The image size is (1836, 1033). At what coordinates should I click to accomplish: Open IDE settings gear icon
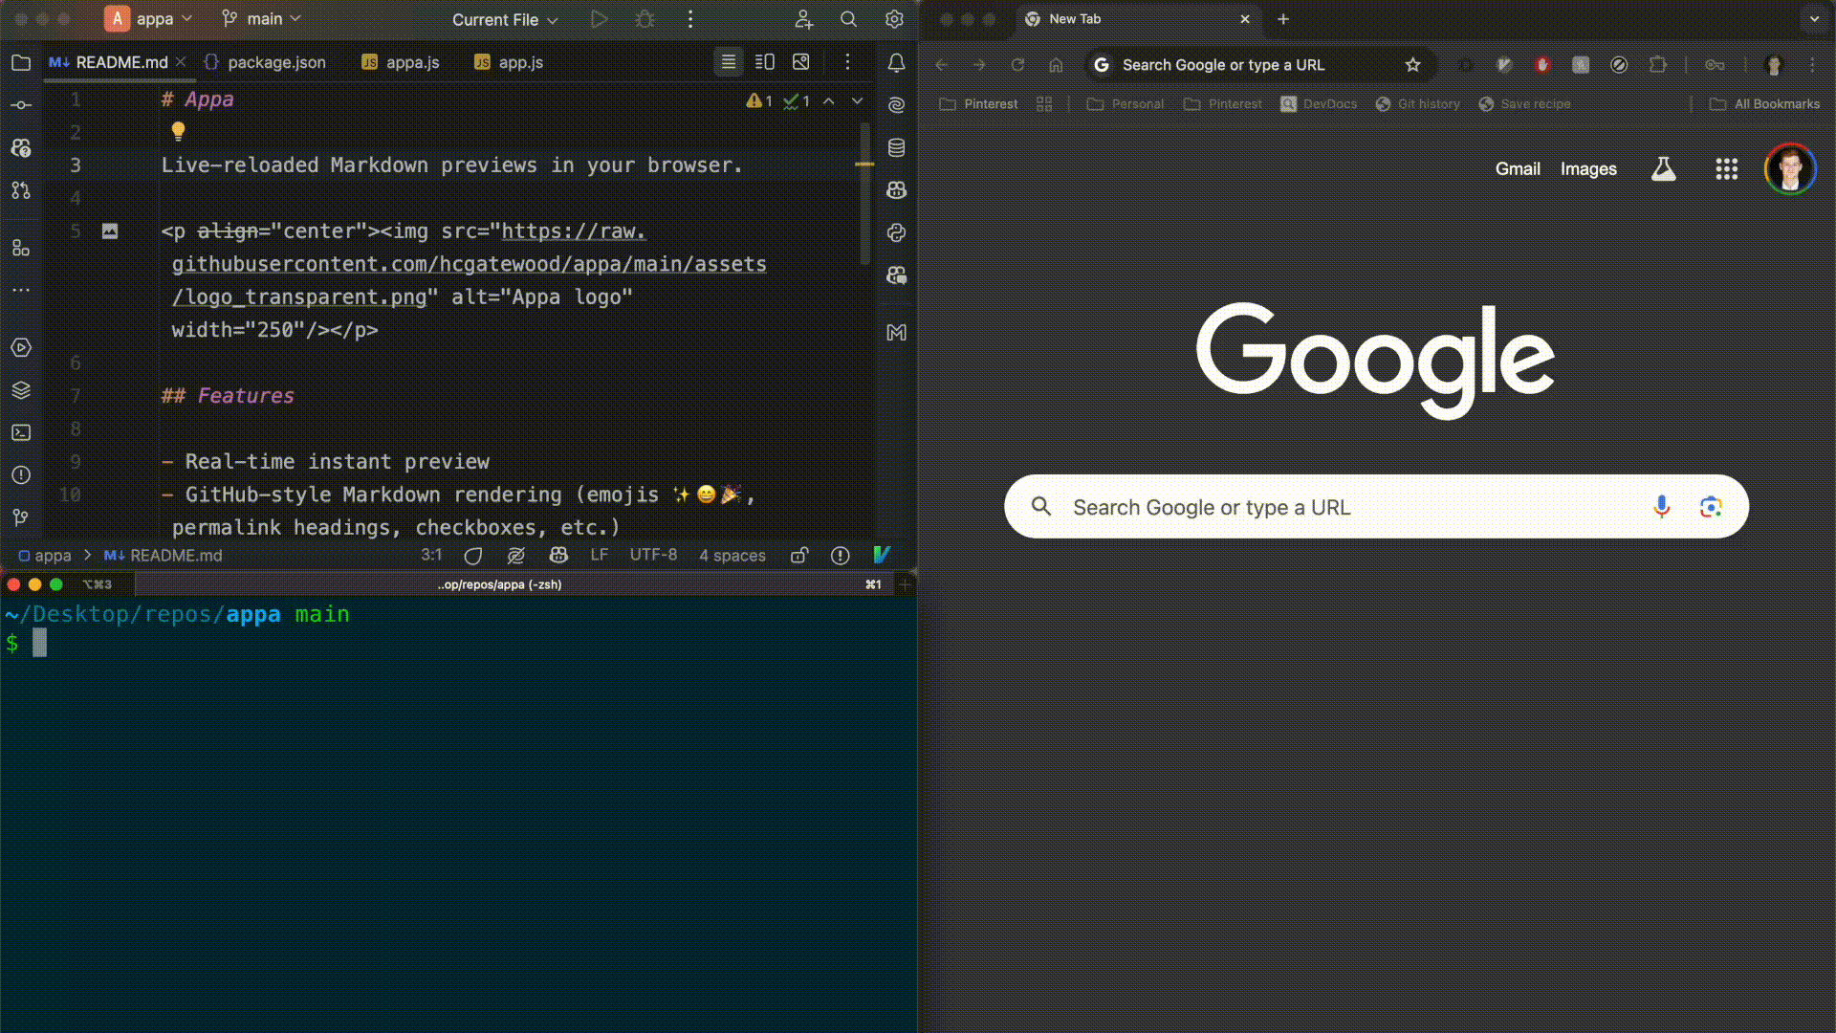(894, 19)
